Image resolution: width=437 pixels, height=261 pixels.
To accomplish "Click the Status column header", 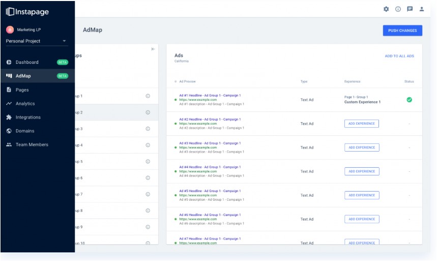I will point(409,82).
